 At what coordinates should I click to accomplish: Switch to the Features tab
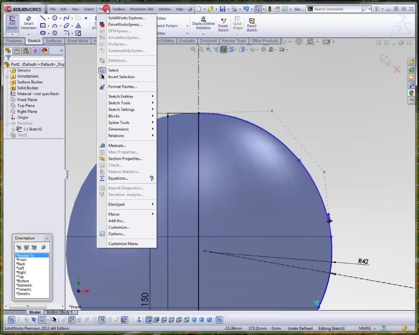point(14,41)
